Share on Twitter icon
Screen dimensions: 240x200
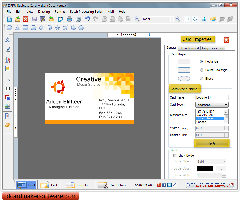click(169, 185)
